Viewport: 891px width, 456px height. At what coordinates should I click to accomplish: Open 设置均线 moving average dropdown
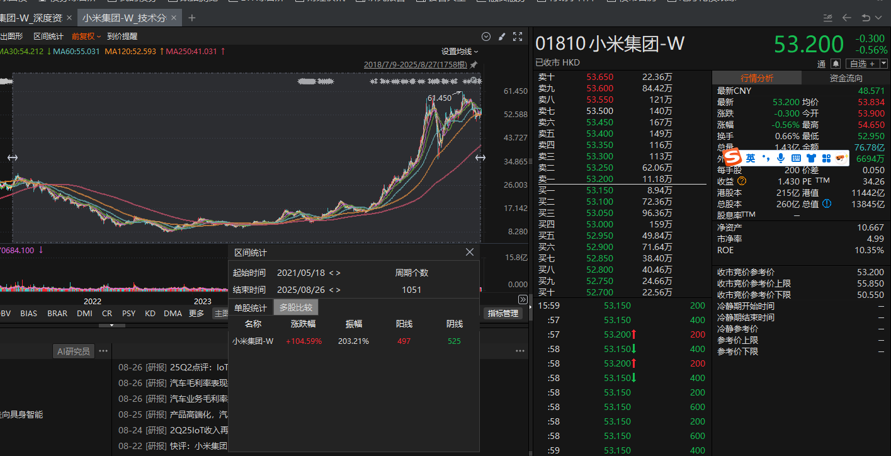click(x=460, y=52)
